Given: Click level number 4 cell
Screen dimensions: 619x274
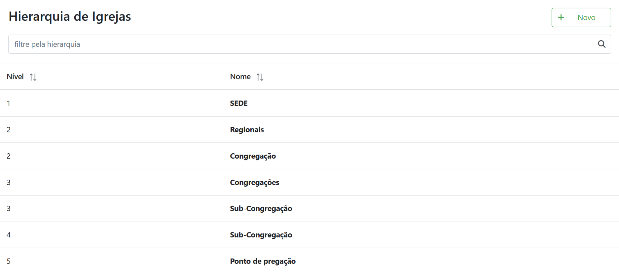Looking at the screenshot, I should pyautogui.click(x=9, y=235).
